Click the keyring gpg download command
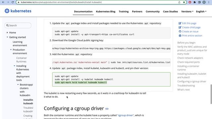The height and width of the screenshot is (119, 212). click(111, 48)
